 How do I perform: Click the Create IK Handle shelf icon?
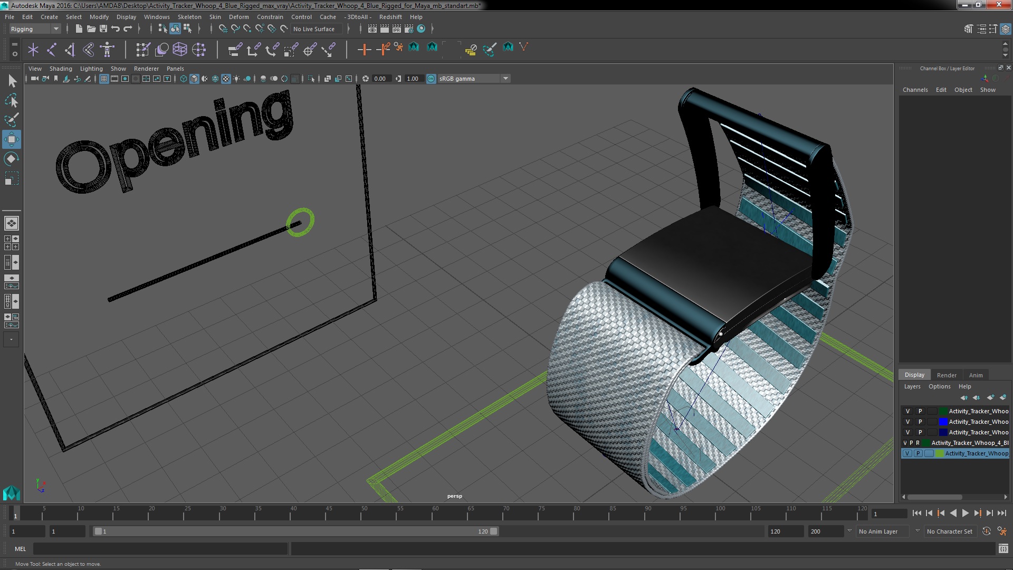[x=70, y=50]
